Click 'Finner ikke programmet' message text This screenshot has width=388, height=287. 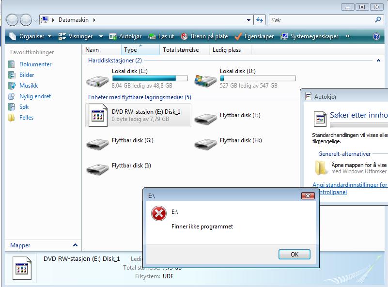click(202, 227)
